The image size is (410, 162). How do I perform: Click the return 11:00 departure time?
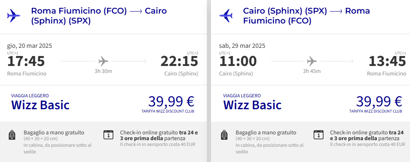coord(238,61)
